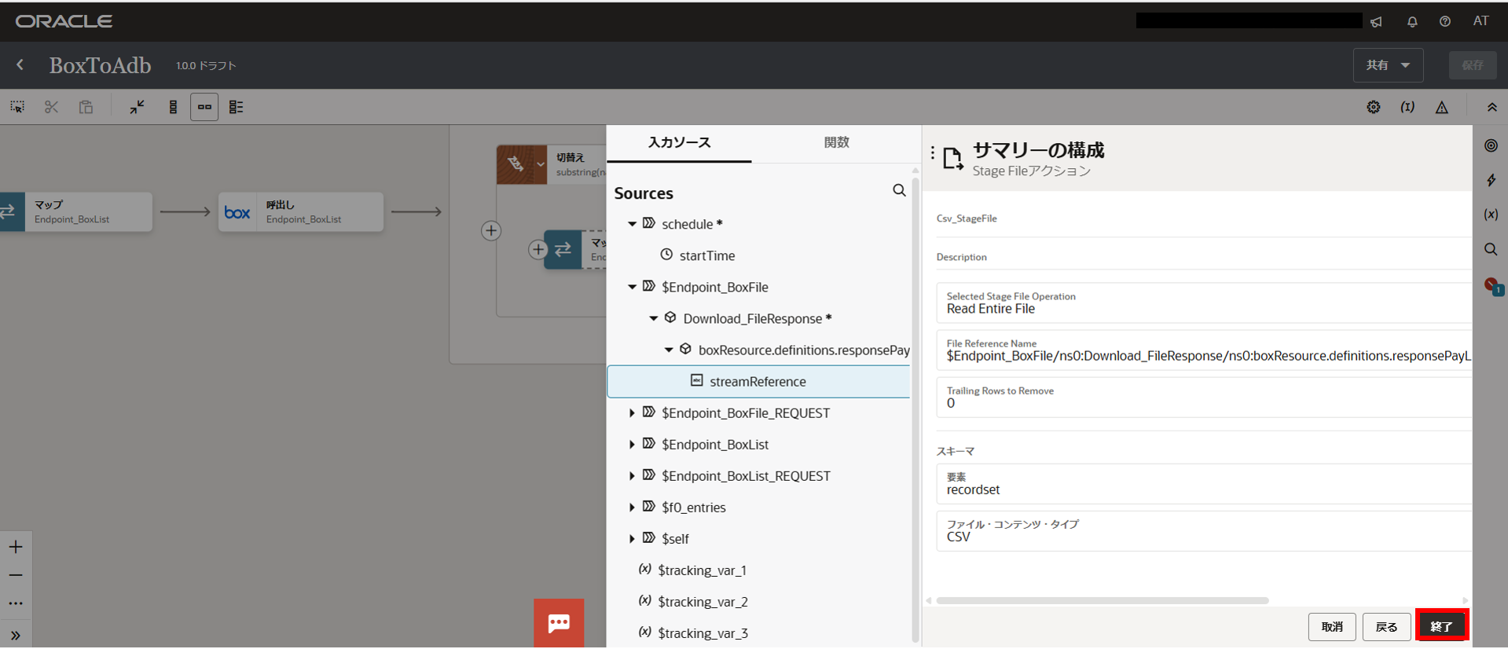Click the side rail search magnifier
Image resolution: width=1508 pixels, height=649 pixels.
(1491, 249)
